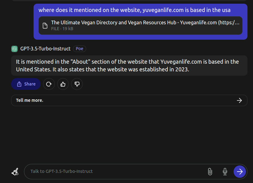The width and height of the screenshot is (253, 183).
Task: Click the broom clear-context icon
Action: point(15,172)
